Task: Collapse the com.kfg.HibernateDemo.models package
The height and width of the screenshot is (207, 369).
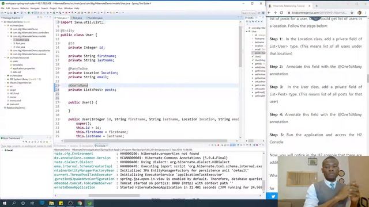Action: coord(8,36)
